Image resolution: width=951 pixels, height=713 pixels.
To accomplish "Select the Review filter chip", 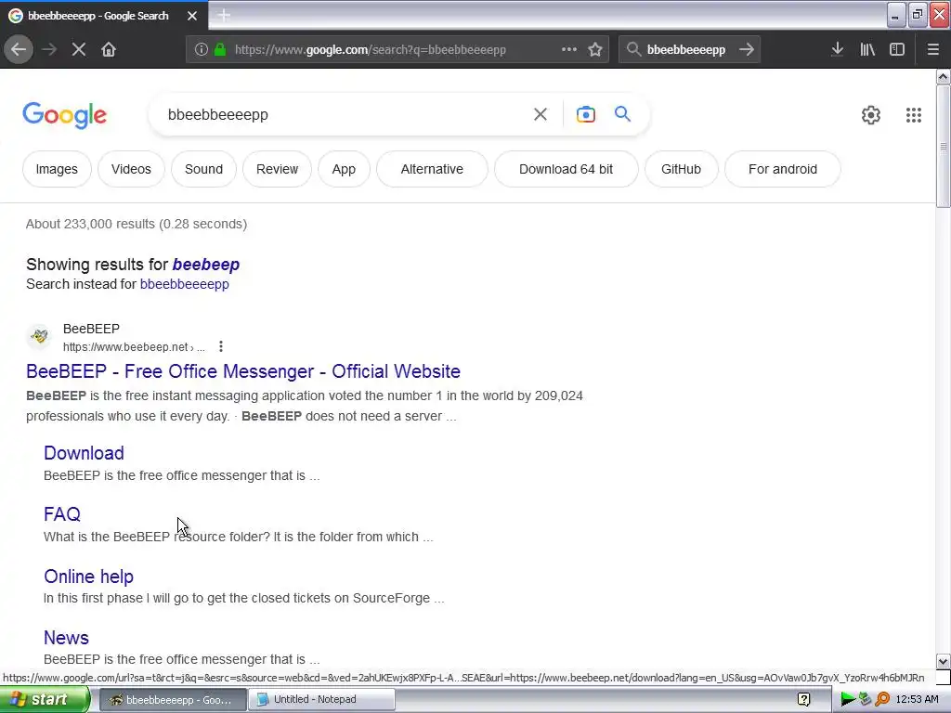I will [277, 169].
